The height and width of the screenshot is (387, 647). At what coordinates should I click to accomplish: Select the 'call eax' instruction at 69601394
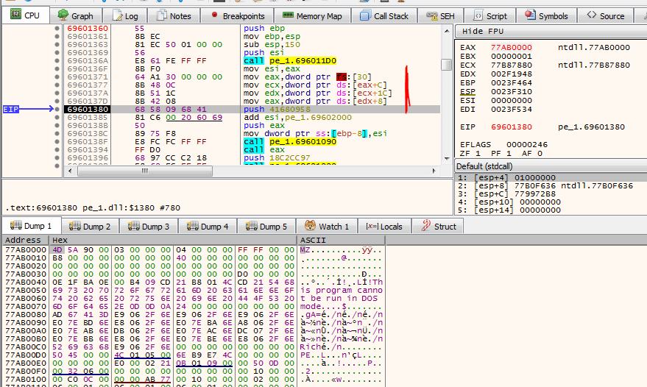pyautogui.click(x=264, y=150)
